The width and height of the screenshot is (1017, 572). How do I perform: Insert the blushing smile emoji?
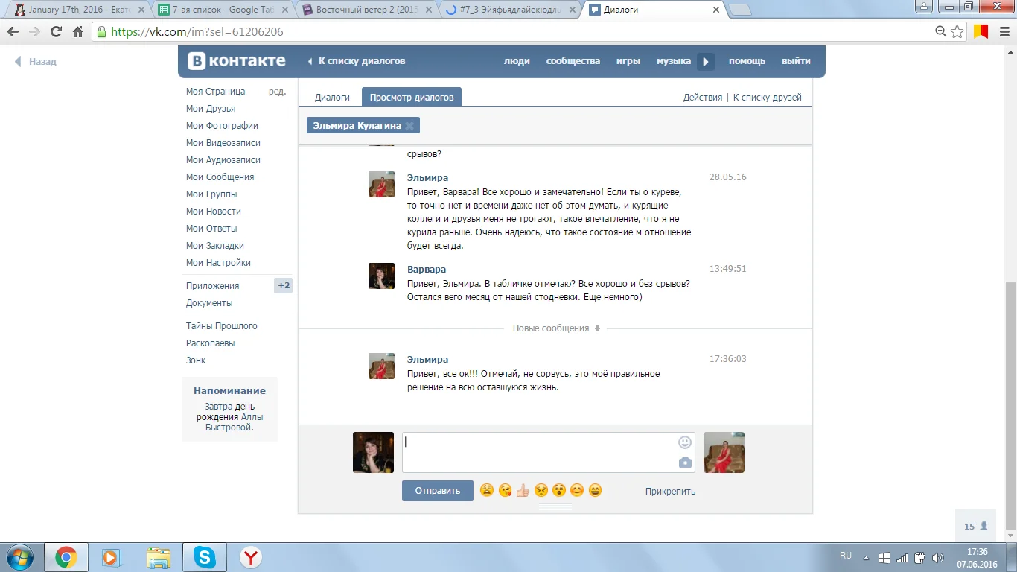(x=577, y=490)
